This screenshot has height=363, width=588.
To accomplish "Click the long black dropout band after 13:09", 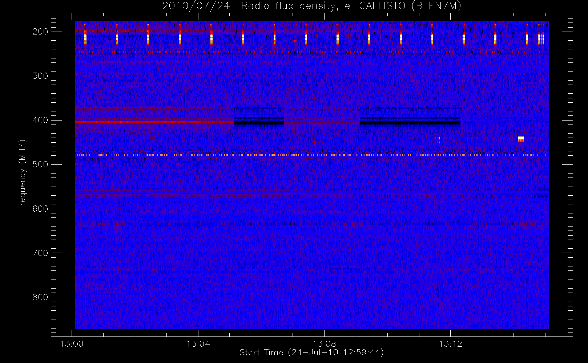I will pos(410,123).
